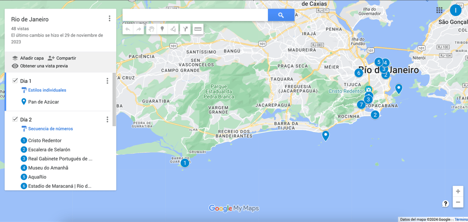Open the Google apps grid
This screenshot has width=468, height=222.
pos(439,11)
